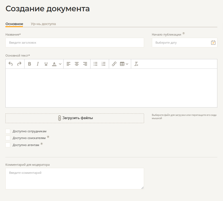223x201 pixels.
Task: Click the Undo icon in editor toolbar
Action: point(11,64)
